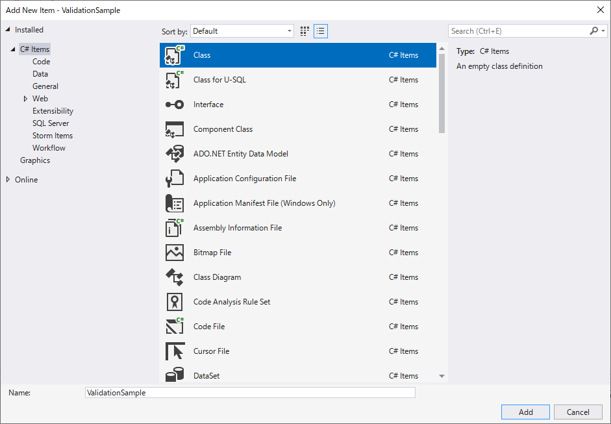
Task: Click the Add button
Action: pyautogui.click(x=525, y=412)
